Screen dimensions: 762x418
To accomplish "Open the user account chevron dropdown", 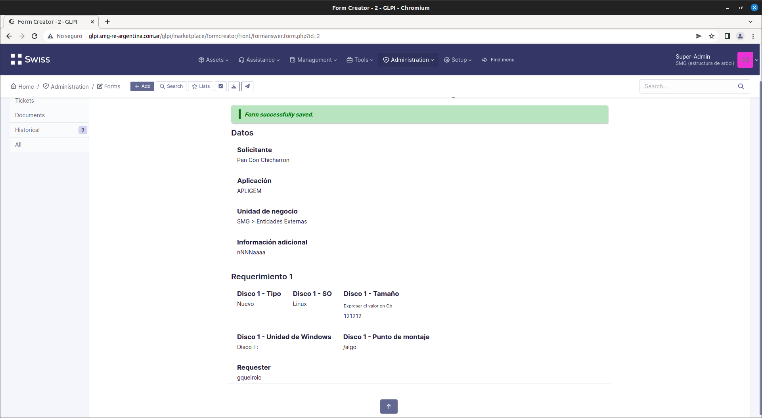I will (x=756, y=59).
